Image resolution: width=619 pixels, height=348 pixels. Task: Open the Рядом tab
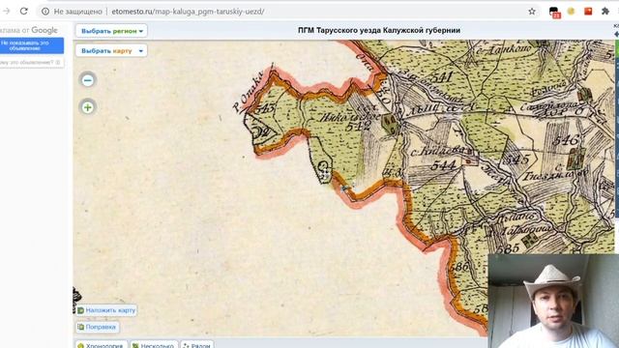pyautogui.click(x=197, y=345)
